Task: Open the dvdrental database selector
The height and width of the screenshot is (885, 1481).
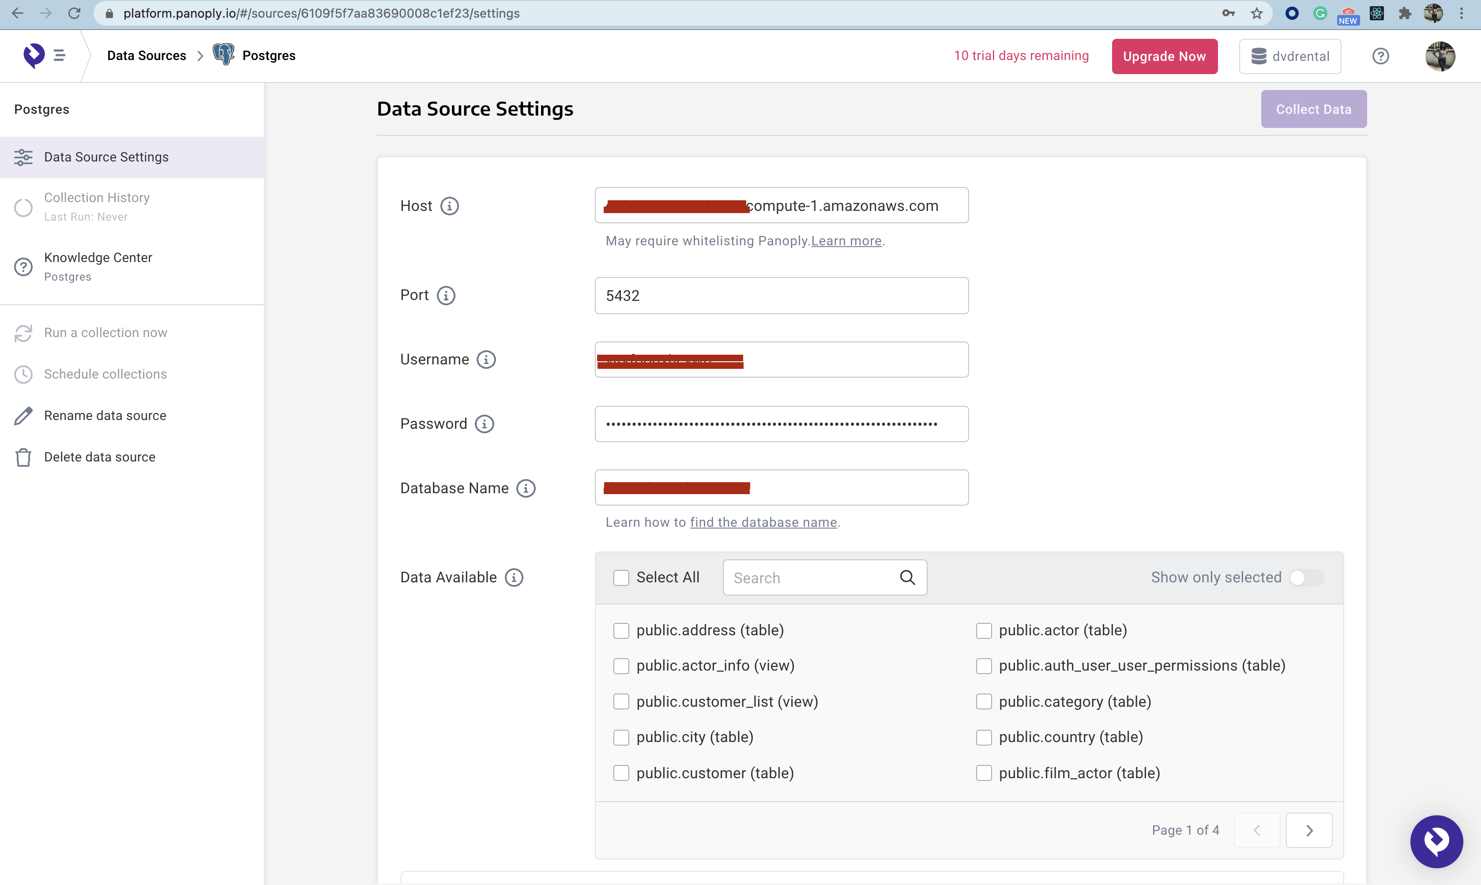Action: 1289,56
